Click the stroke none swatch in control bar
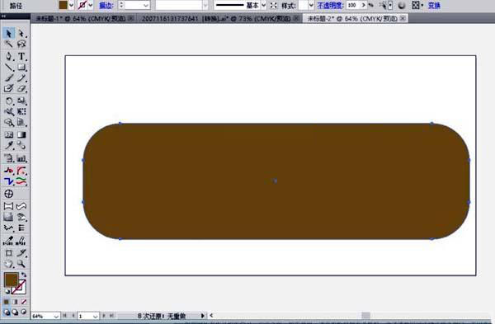495x324 pixels. tap(82, 5)
